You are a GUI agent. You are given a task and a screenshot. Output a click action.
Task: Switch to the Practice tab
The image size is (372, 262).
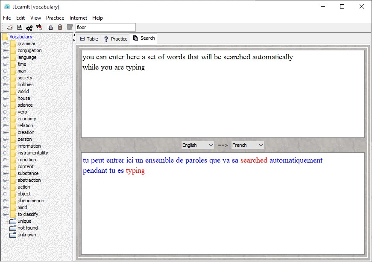tap(116, 39)
